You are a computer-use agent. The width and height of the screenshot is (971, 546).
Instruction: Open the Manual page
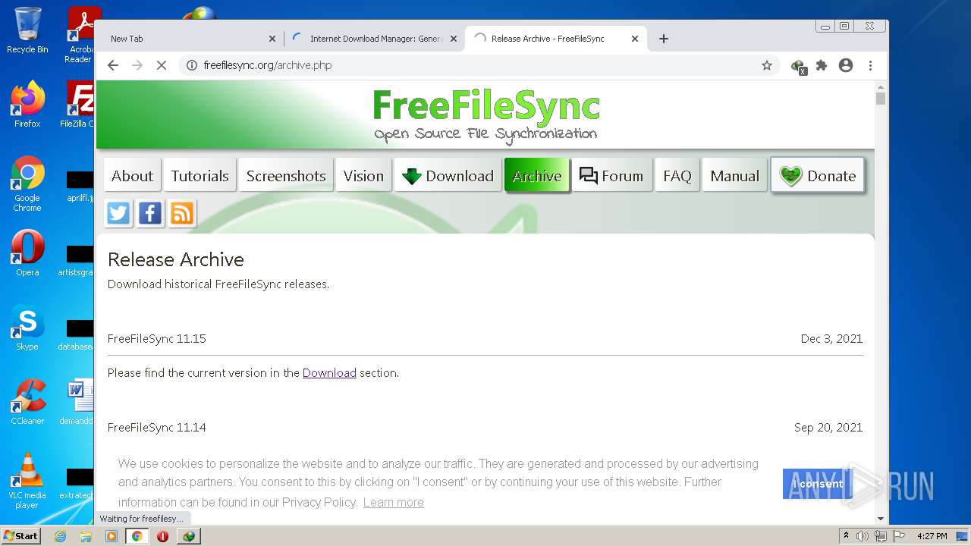point(734,176)
